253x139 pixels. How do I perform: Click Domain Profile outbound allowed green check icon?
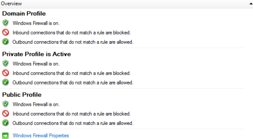coord(5,42)
